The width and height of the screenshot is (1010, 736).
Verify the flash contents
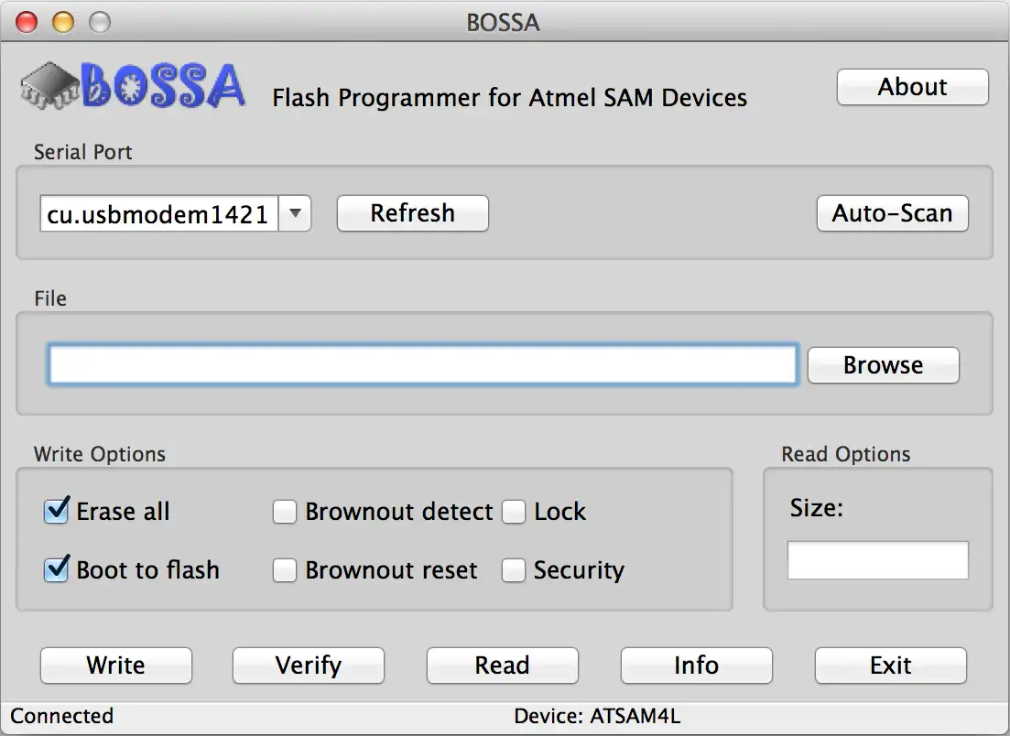pos(309,666)
